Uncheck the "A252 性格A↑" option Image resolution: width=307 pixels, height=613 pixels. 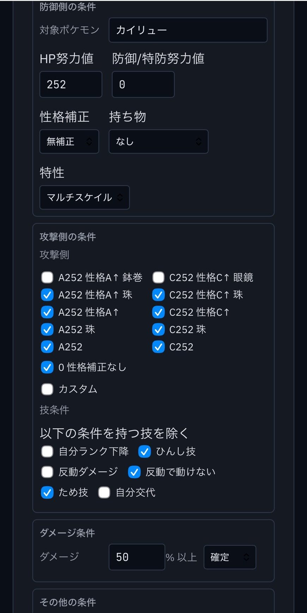coord(47,312)
